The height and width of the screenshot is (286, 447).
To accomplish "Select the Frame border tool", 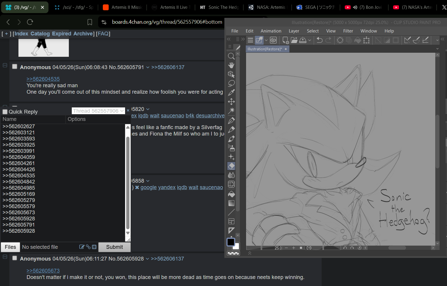I will click(231, 221).
